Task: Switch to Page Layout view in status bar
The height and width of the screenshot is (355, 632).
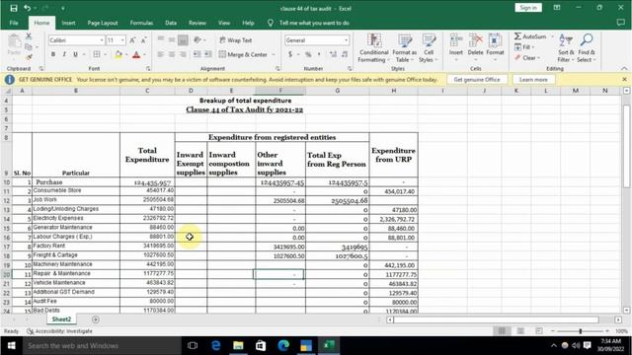Action: click(x=520, y=331)
